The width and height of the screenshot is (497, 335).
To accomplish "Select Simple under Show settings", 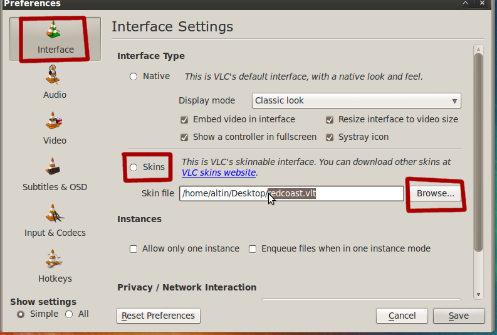I will pos(21,314).
